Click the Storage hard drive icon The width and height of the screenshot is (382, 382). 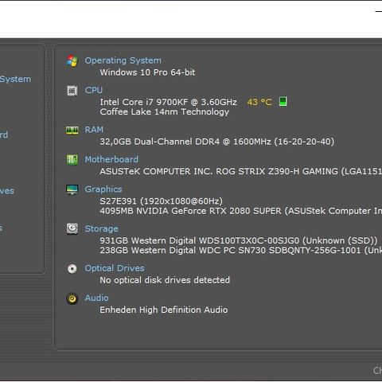72,229
